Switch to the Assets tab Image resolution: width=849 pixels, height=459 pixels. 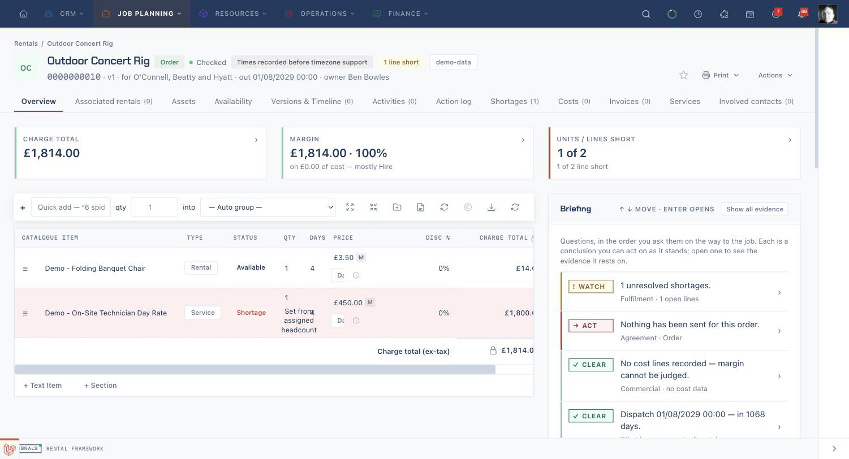pyautogui.click(x=183, y=102)
